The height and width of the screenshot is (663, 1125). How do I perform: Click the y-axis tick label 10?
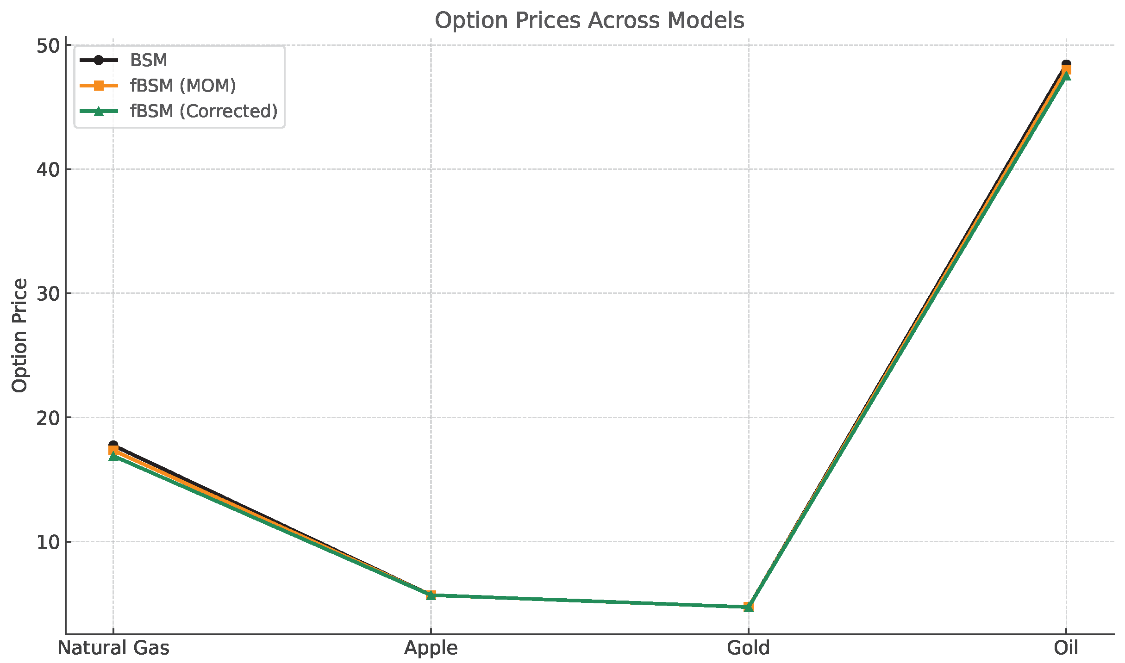(48, 542)
